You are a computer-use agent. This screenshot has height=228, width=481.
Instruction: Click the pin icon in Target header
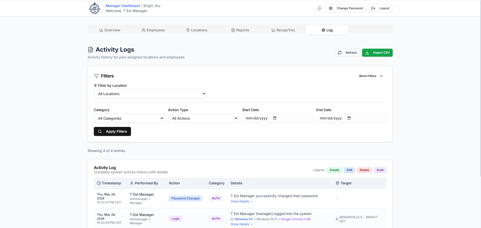coord(337,183)
